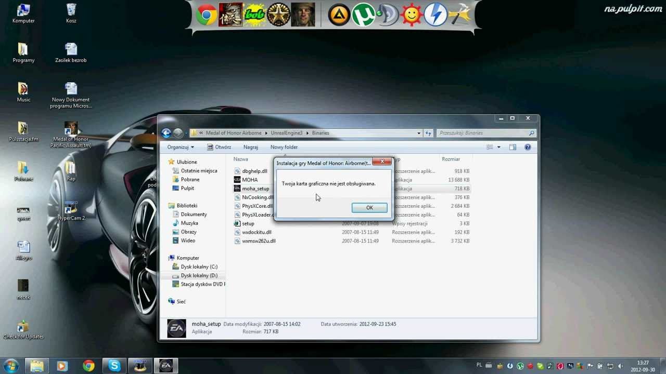
Task: Click the Przeszukaj: Binaries search field
Action: (x=486, y=133)
